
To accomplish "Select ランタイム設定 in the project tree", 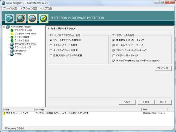I will coord(22,40).
